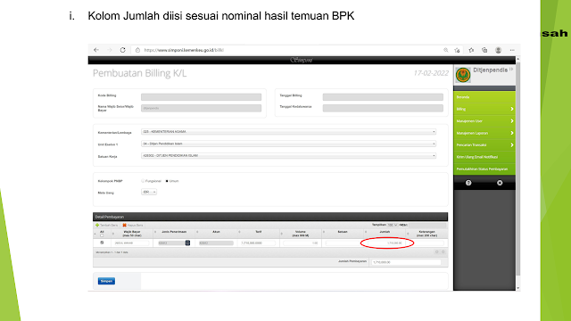The image size is (571, 321).
Task: Click the Kode Billing field
Action: (201, 97)
